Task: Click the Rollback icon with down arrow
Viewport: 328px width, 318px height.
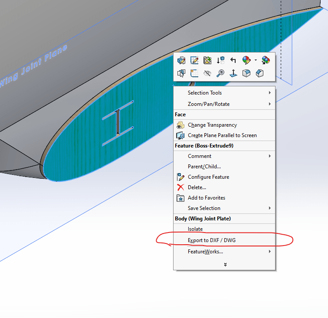Action: 220,60
